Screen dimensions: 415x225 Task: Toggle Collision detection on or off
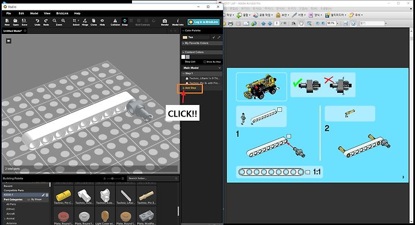tap(115, 22)
